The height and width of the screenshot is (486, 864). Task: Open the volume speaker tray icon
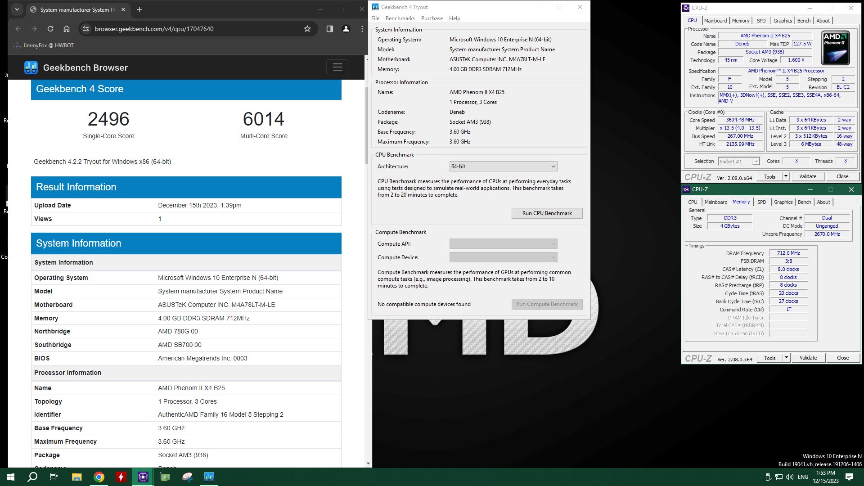click(790, 477)
